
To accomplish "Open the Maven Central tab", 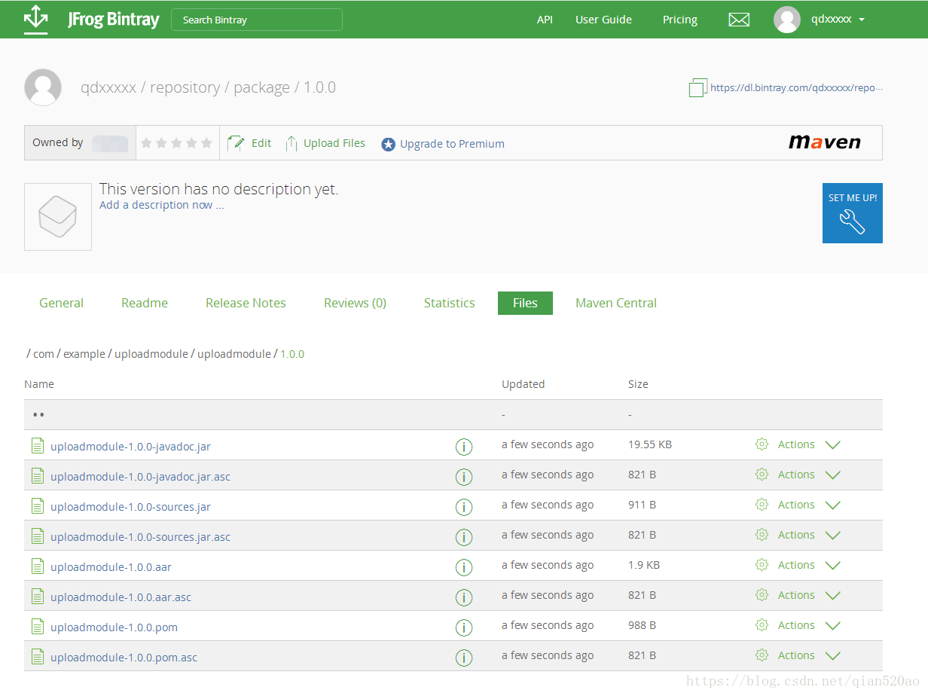I will 616,303.
